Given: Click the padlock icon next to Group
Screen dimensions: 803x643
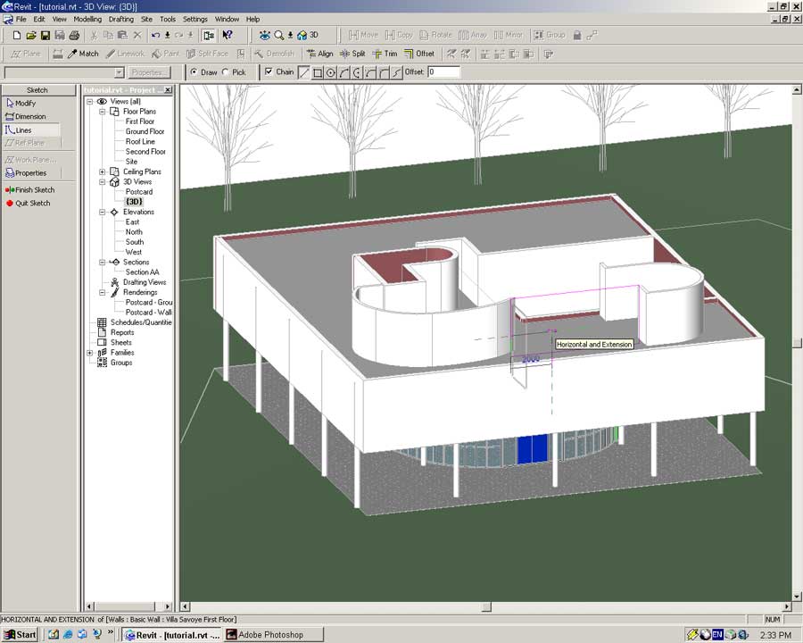Looking at the screenshot, I should click(x=577, y=36).
